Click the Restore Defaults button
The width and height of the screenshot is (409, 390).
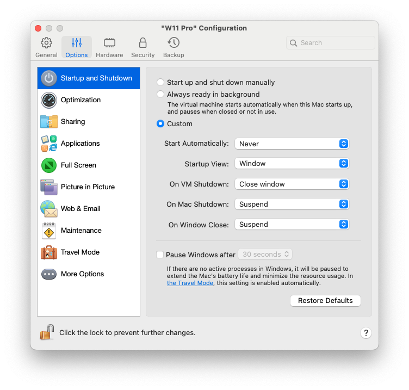[x=325, y=301]
